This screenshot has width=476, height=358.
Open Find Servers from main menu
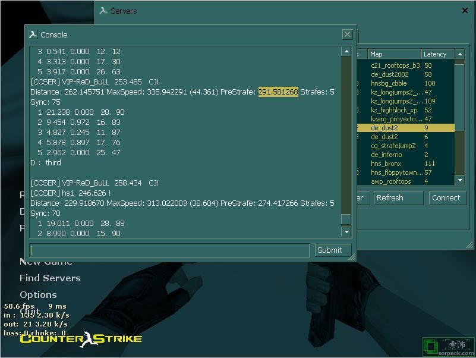click(50, 278)
